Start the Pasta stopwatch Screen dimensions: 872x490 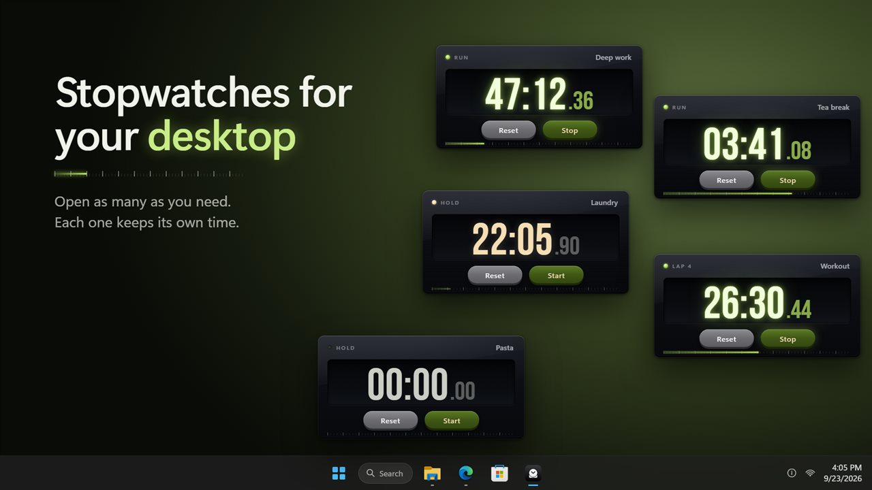coord(452,421)
